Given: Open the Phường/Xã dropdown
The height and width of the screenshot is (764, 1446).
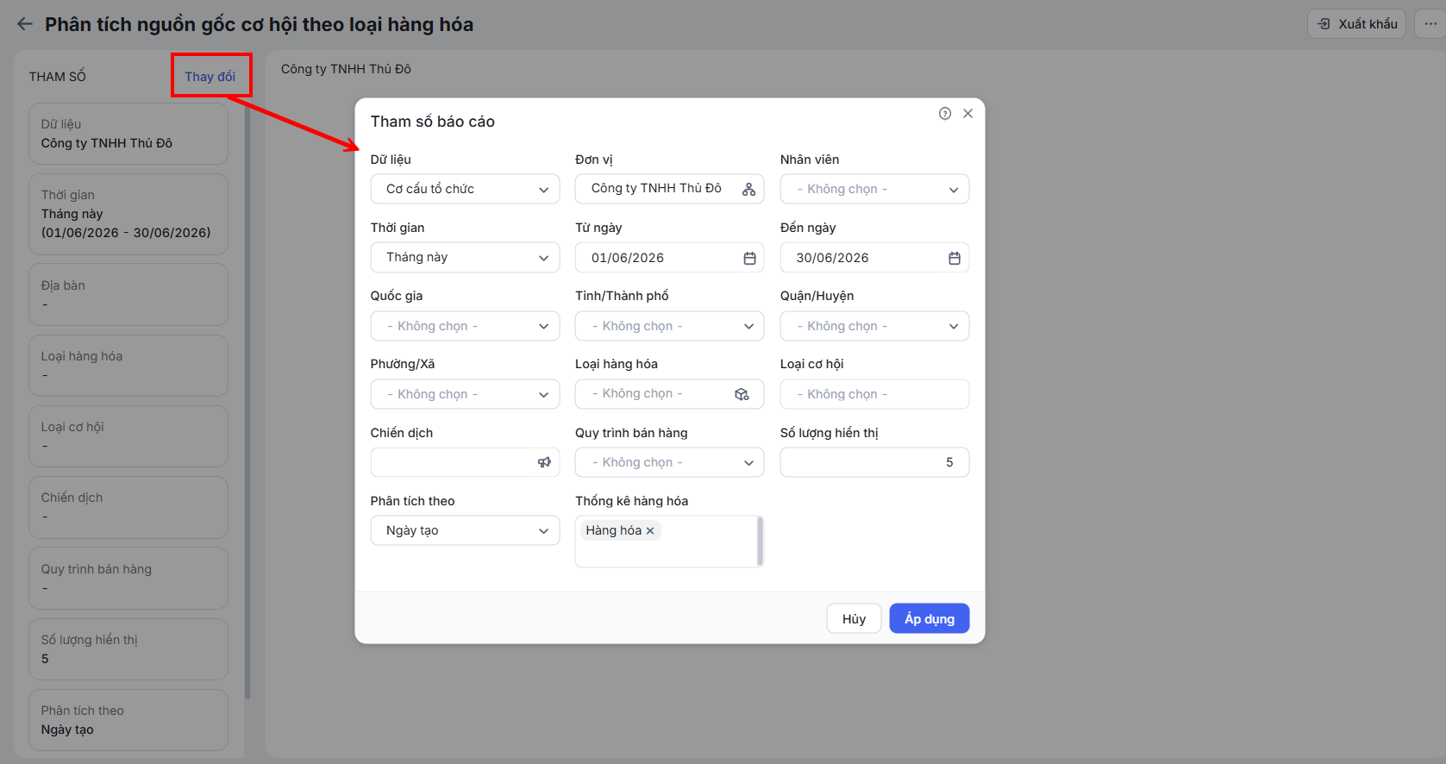Looking at the screenshot, I should 465,394.
